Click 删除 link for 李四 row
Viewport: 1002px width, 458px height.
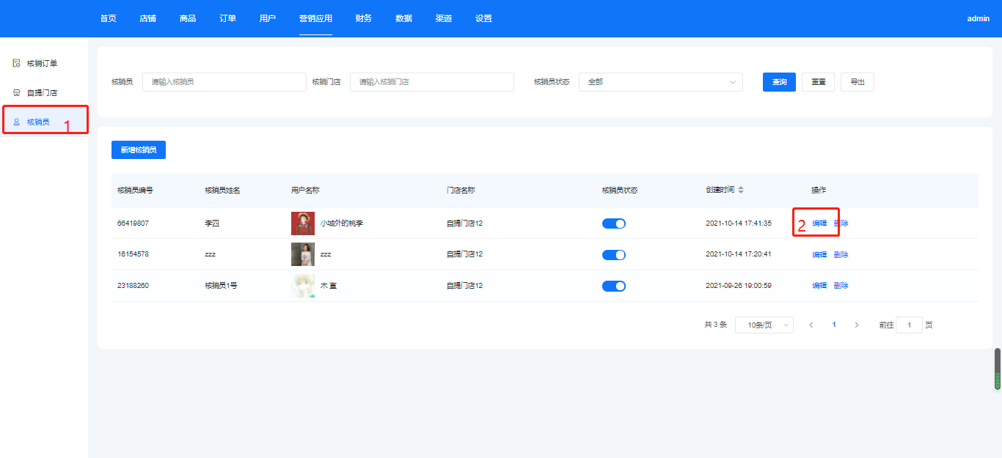coord(841,224)
